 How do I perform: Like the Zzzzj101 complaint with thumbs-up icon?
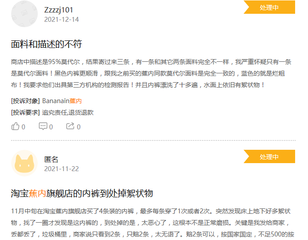coord(15,126)
